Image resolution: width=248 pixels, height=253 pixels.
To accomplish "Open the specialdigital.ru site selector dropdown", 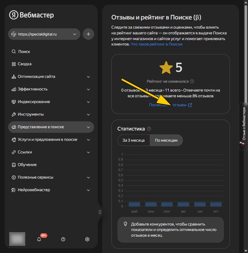I will click(x=44, y=34).
